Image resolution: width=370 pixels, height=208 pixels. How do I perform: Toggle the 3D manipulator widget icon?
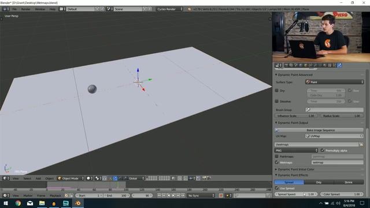(x=110, y=179)
